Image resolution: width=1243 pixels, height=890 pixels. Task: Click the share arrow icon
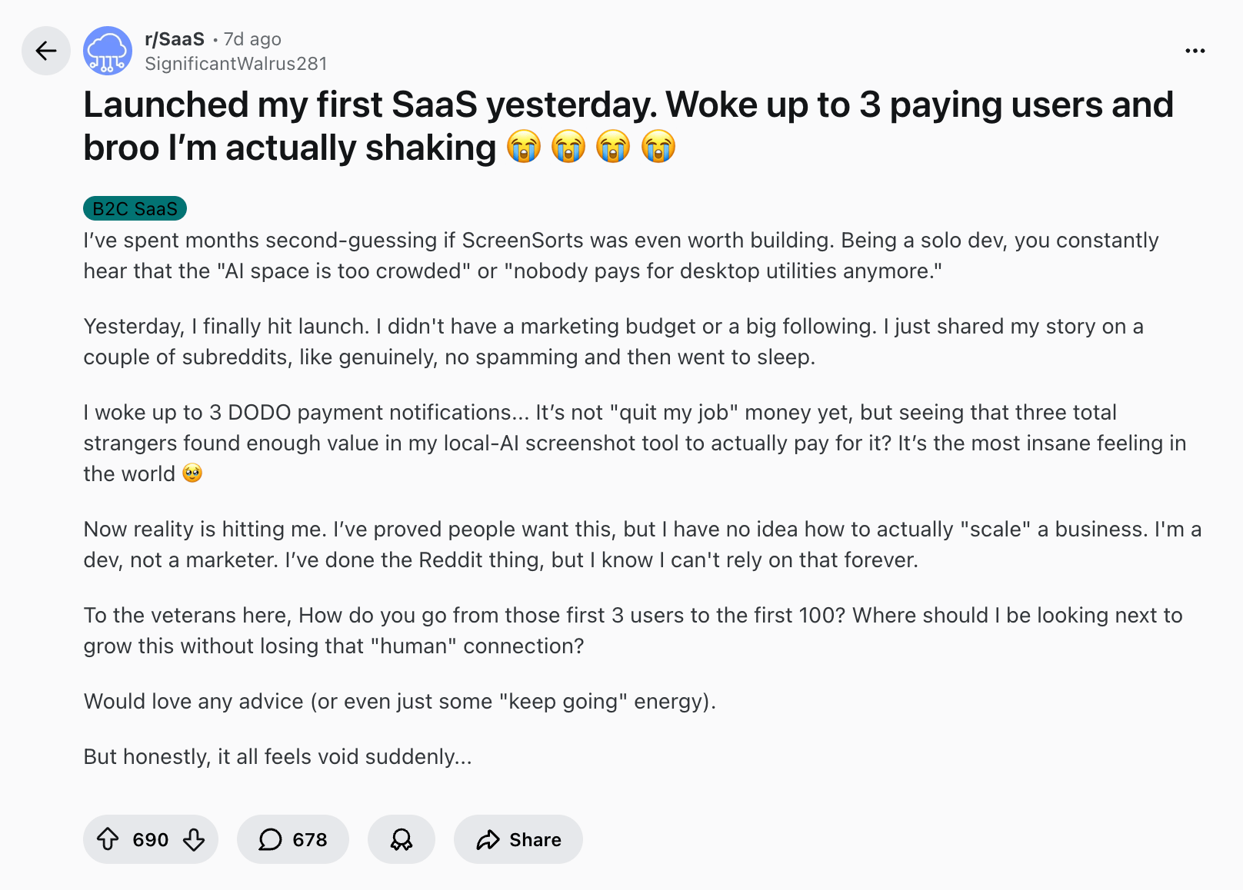point(488,840)
